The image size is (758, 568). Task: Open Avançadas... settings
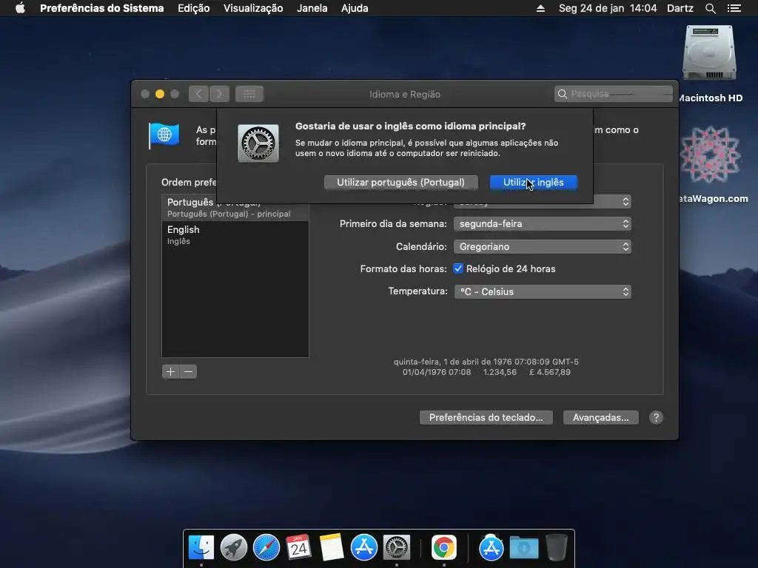pyautogui.click(x=600, y=417)
